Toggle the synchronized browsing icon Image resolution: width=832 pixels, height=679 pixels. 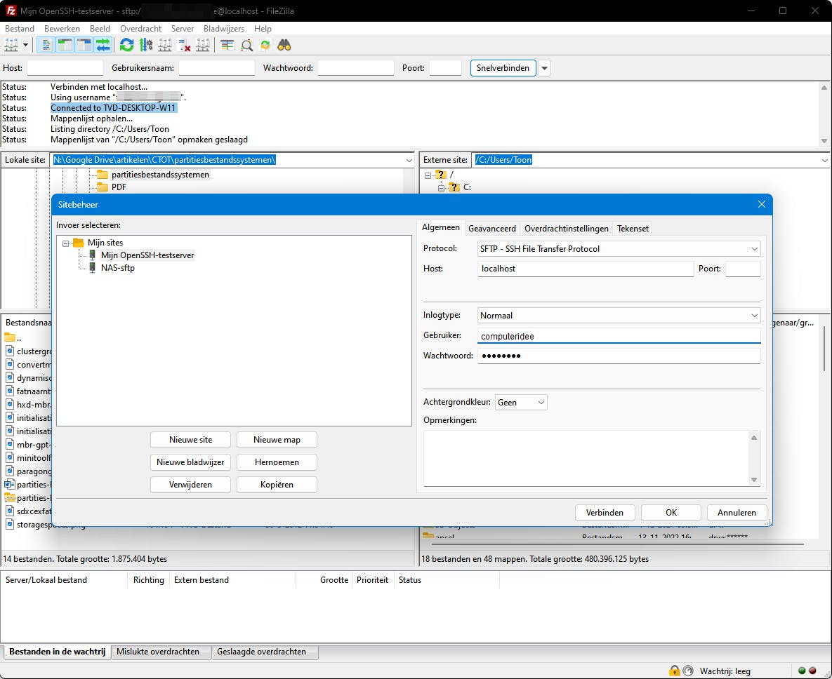265,46
